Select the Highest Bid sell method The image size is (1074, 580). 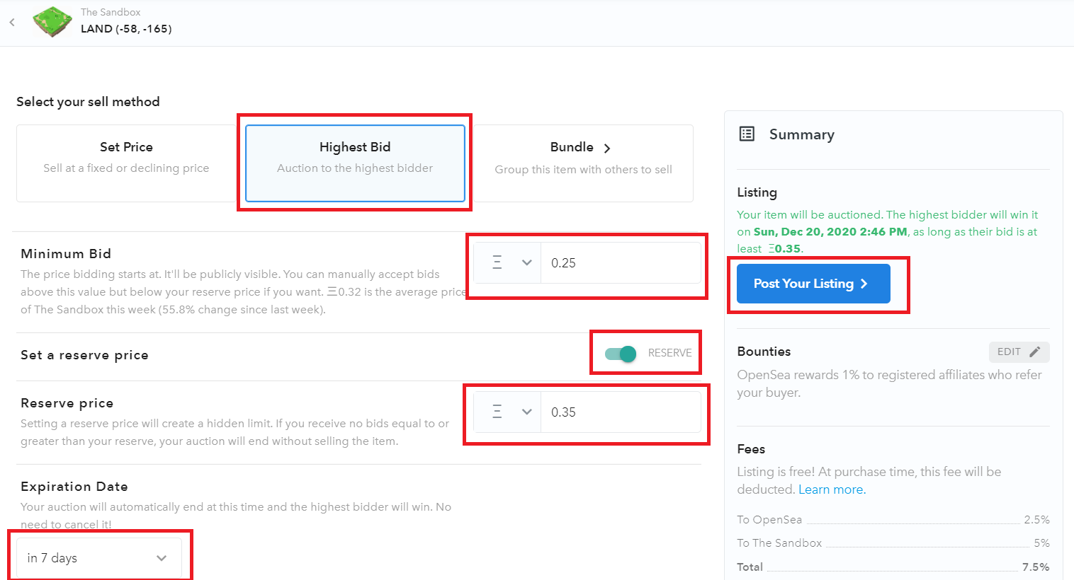[x=355, y=163]
